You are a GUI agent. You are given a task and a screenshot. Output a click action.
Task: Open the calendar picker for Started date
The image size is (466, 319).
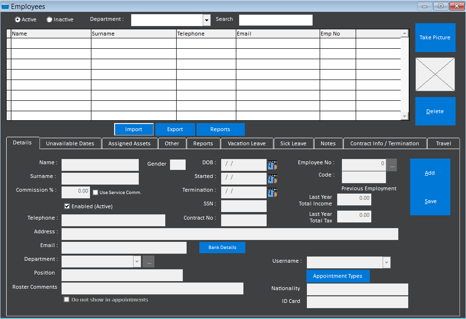(x=272, y=178)
